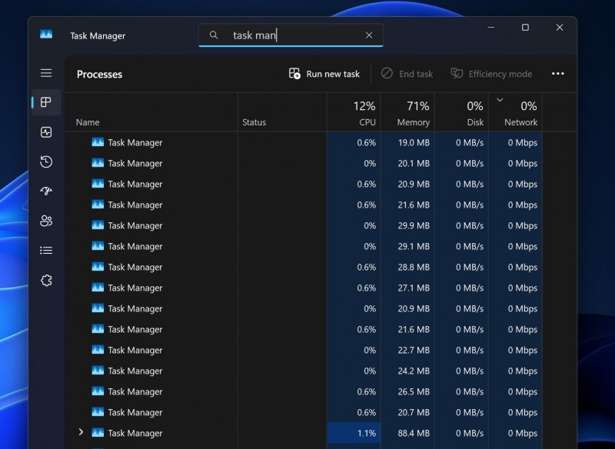Click the 1.1% CPU cell
Viewport: 615px width, 449px height.
point(354,434)
